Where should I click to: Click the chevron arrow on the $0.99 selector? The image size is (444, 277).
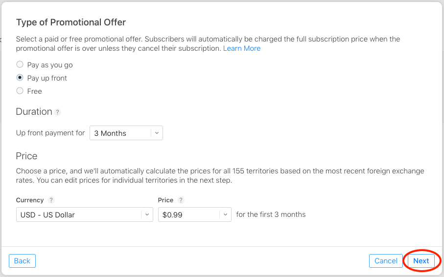pos(225,214)
